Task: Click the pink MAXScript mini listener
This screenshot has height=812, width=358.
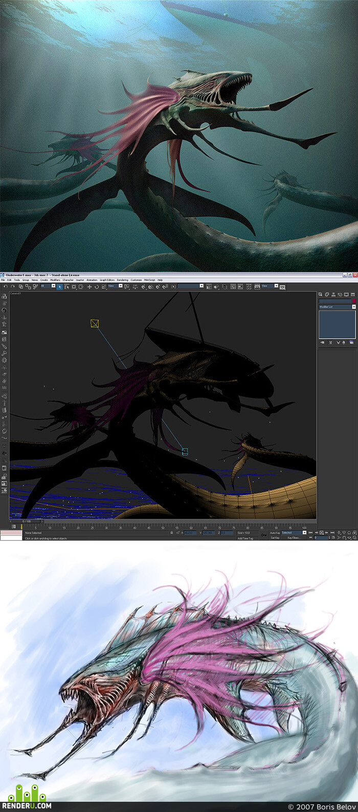Action: [11, 533]
